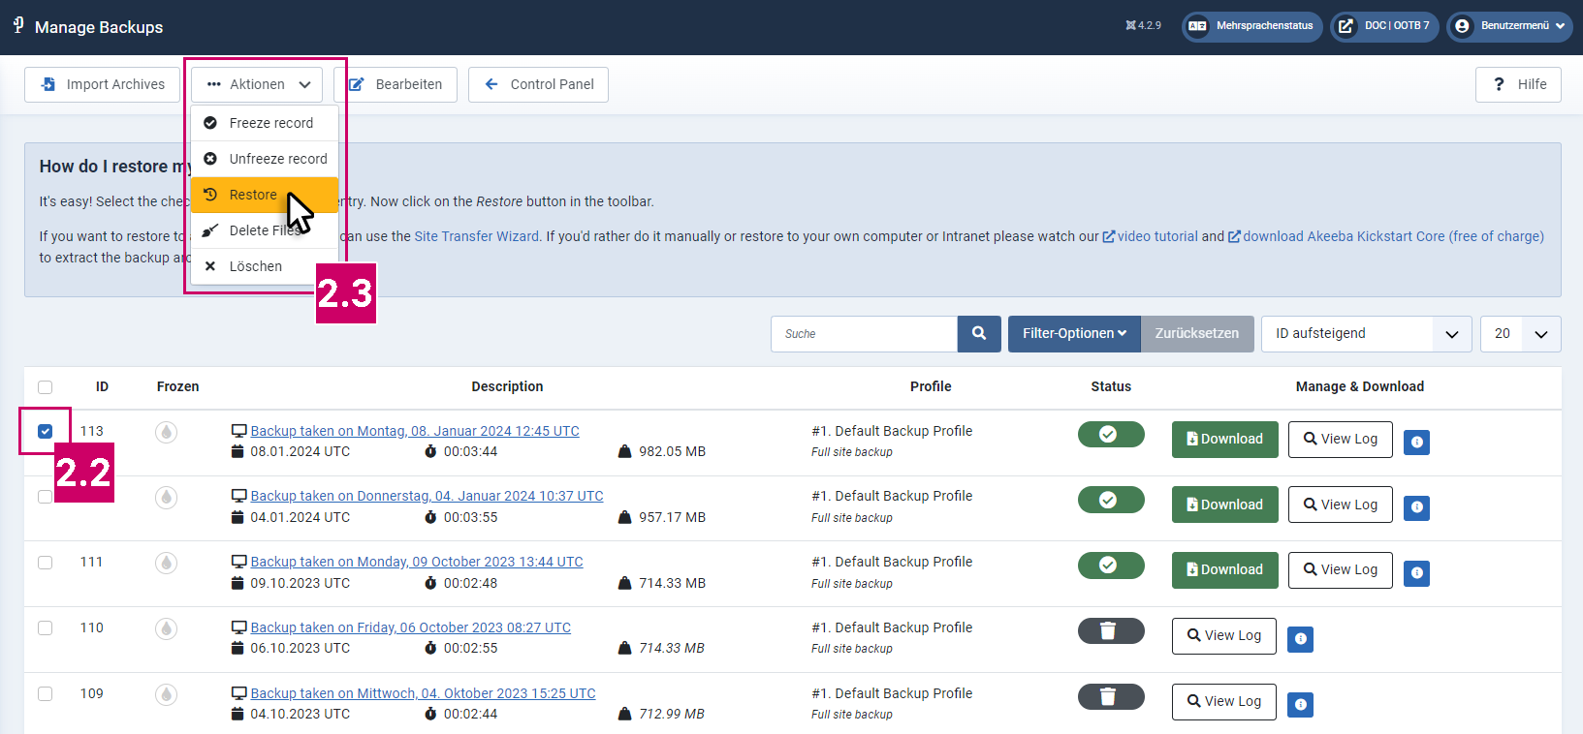Click the green OK status badge of 04.01.2024 backup

[x=1111, y=501]
